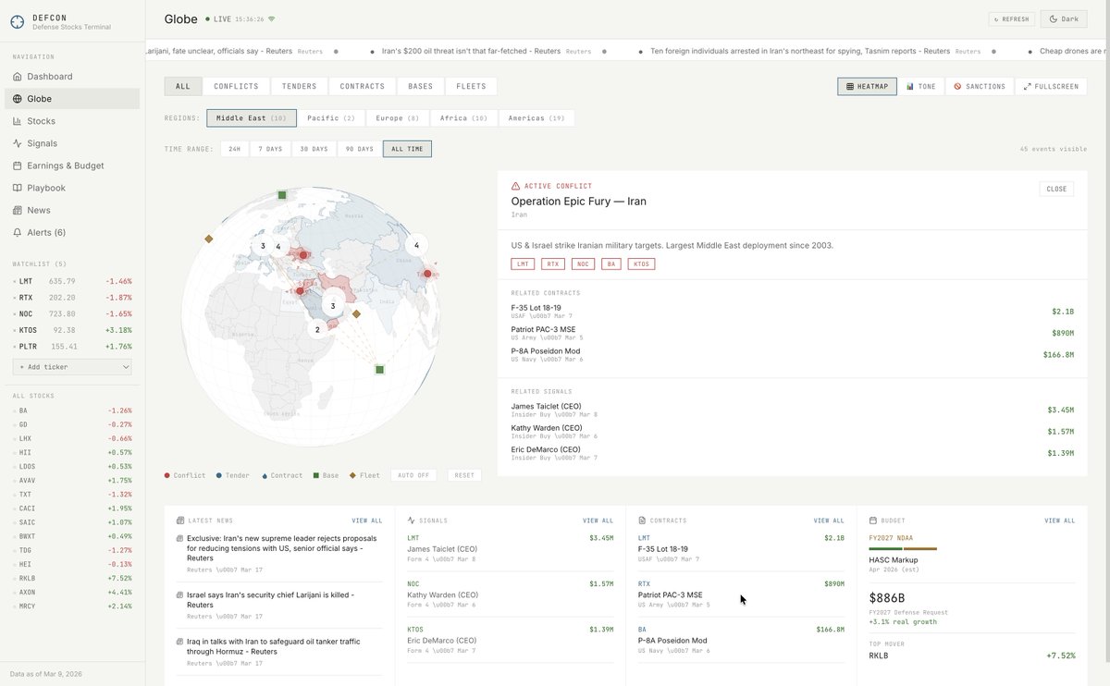
Task: Select RKLB +7.52% in All Stocks
Action: [x=72, y=578]
